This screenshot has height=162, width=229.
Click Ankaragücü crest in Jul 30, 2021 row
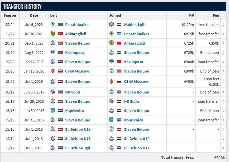(x=53, y=34)
